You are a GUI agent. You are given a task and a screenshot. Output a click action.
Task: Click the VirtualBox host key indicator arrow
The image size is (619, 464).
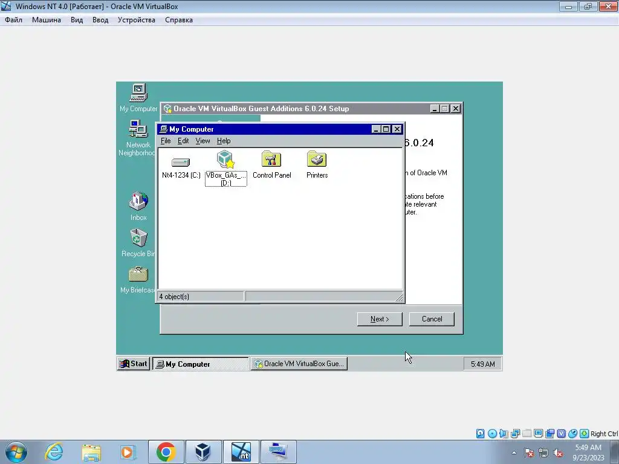tap(585, 434)
